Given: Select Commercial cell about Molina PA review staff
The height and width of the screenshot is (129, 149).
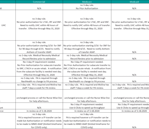Looking at the screenshot, I should point(39,86).
